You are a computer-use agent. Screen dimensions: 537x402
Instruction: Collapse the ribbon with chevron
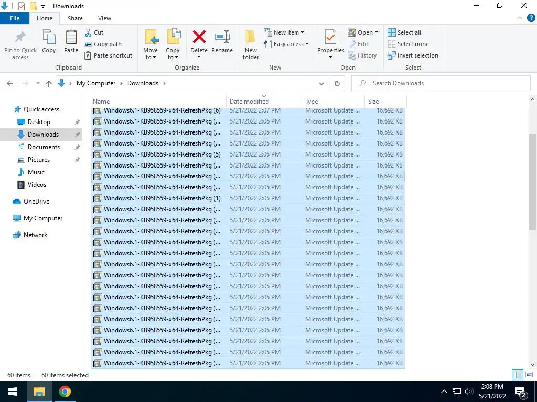[520, 18]
